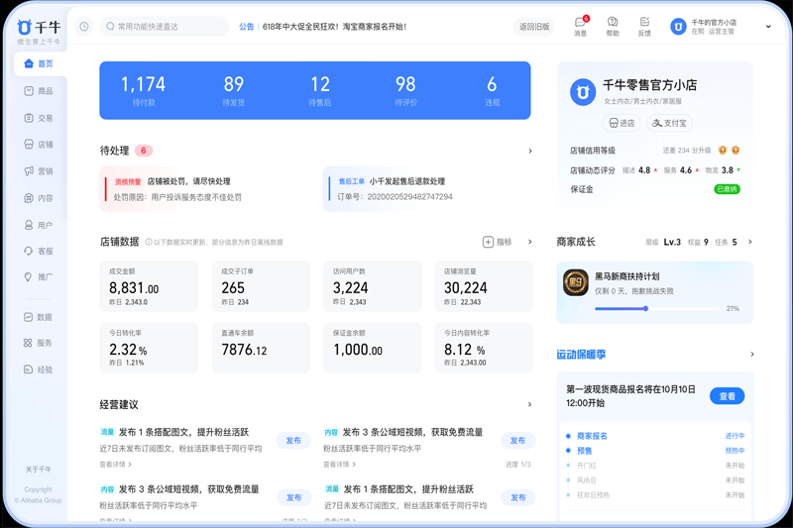Viewport: 793px width, 528px height.
Task: Open 数据 in the sidebar
Action: (39, 317)
